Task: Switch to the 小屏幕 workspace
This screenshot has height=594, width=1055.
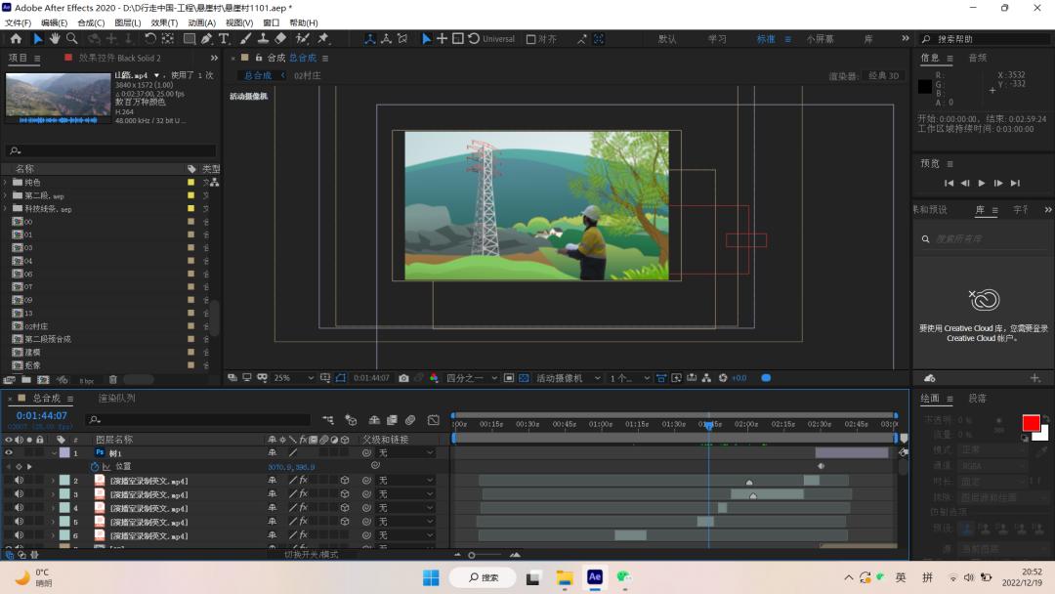Action: click(x=820, y=39)
